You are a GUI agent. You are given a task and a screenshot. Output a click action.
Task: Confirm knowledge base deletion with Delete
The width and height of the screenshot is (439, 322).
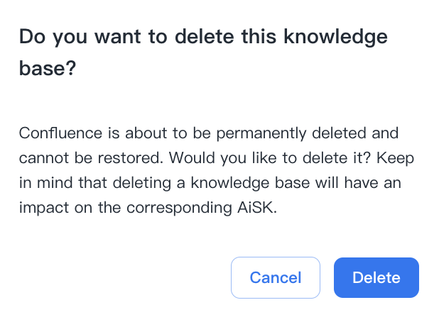[x=376, y=278]
